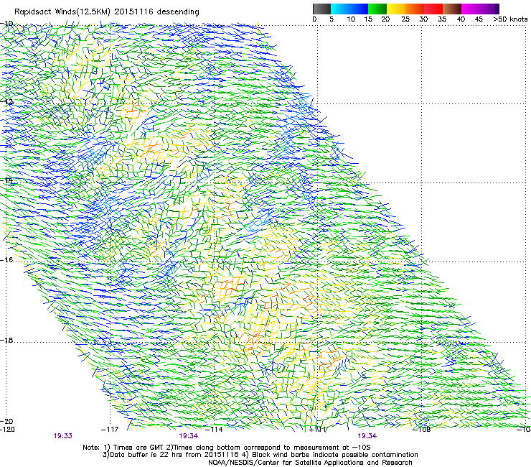531x467 pixels.
Task: Click the '>50 knots' legend label
Action: [x=510, y=19]
